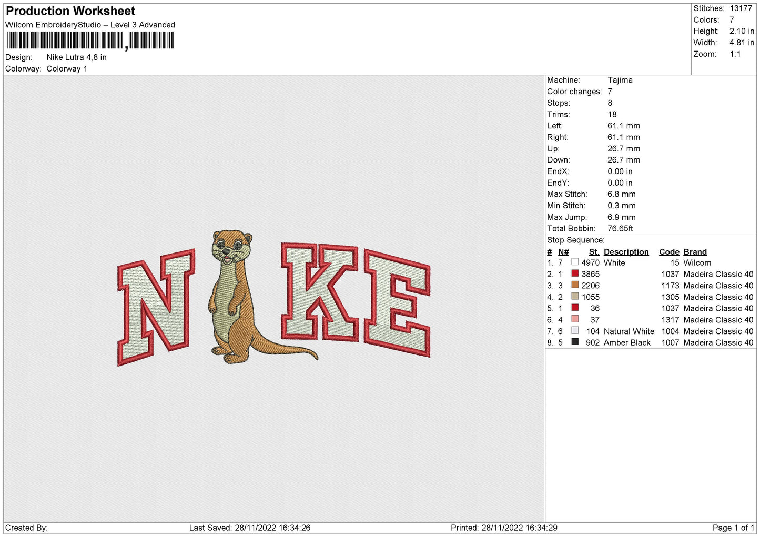Click the Natural White color swatch
The width and height of the screenshot is (760, 537).
pyautogui.click(x=575, y=331)
